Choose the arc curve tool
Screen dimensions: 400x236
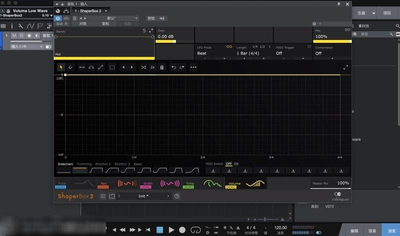click(91, 67)
